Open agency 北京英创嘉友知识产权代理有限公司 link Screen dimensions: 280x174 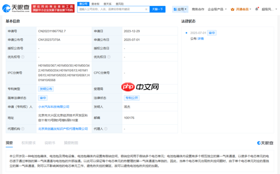(63, 129)
